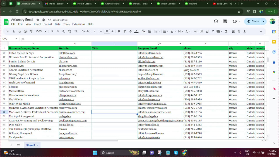Increase the font size
The height and width of the screenshot is (157, 279).
pos(112,31)
